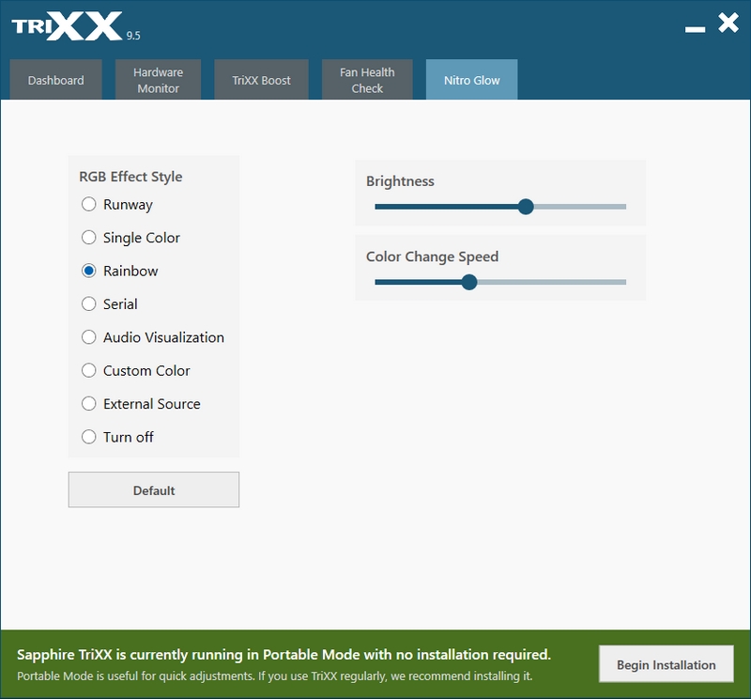Click Begin Installation button
The image size is (751, 699).
coord(666,664)
